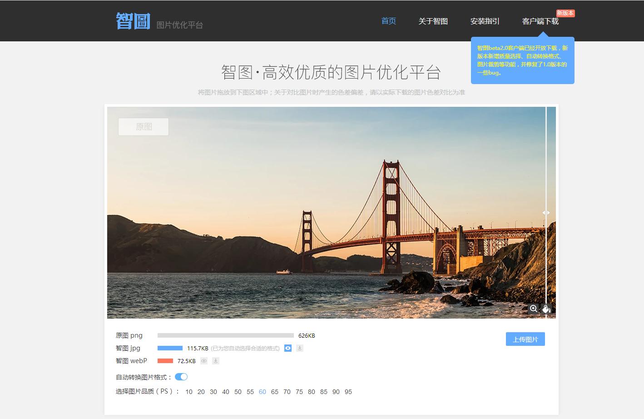This screenshot has height=419, width=644.
Task: Click the 智图·高效优质的图片优化平台 heading
Action: pyautogui.click(x=331, y=72)
